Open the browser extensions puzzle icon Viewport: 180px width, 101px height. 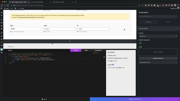coord(172,5)
